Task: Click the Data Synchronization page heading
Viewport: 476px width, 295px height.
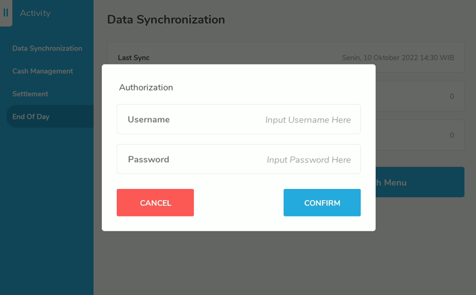Action: click(166, 20)
